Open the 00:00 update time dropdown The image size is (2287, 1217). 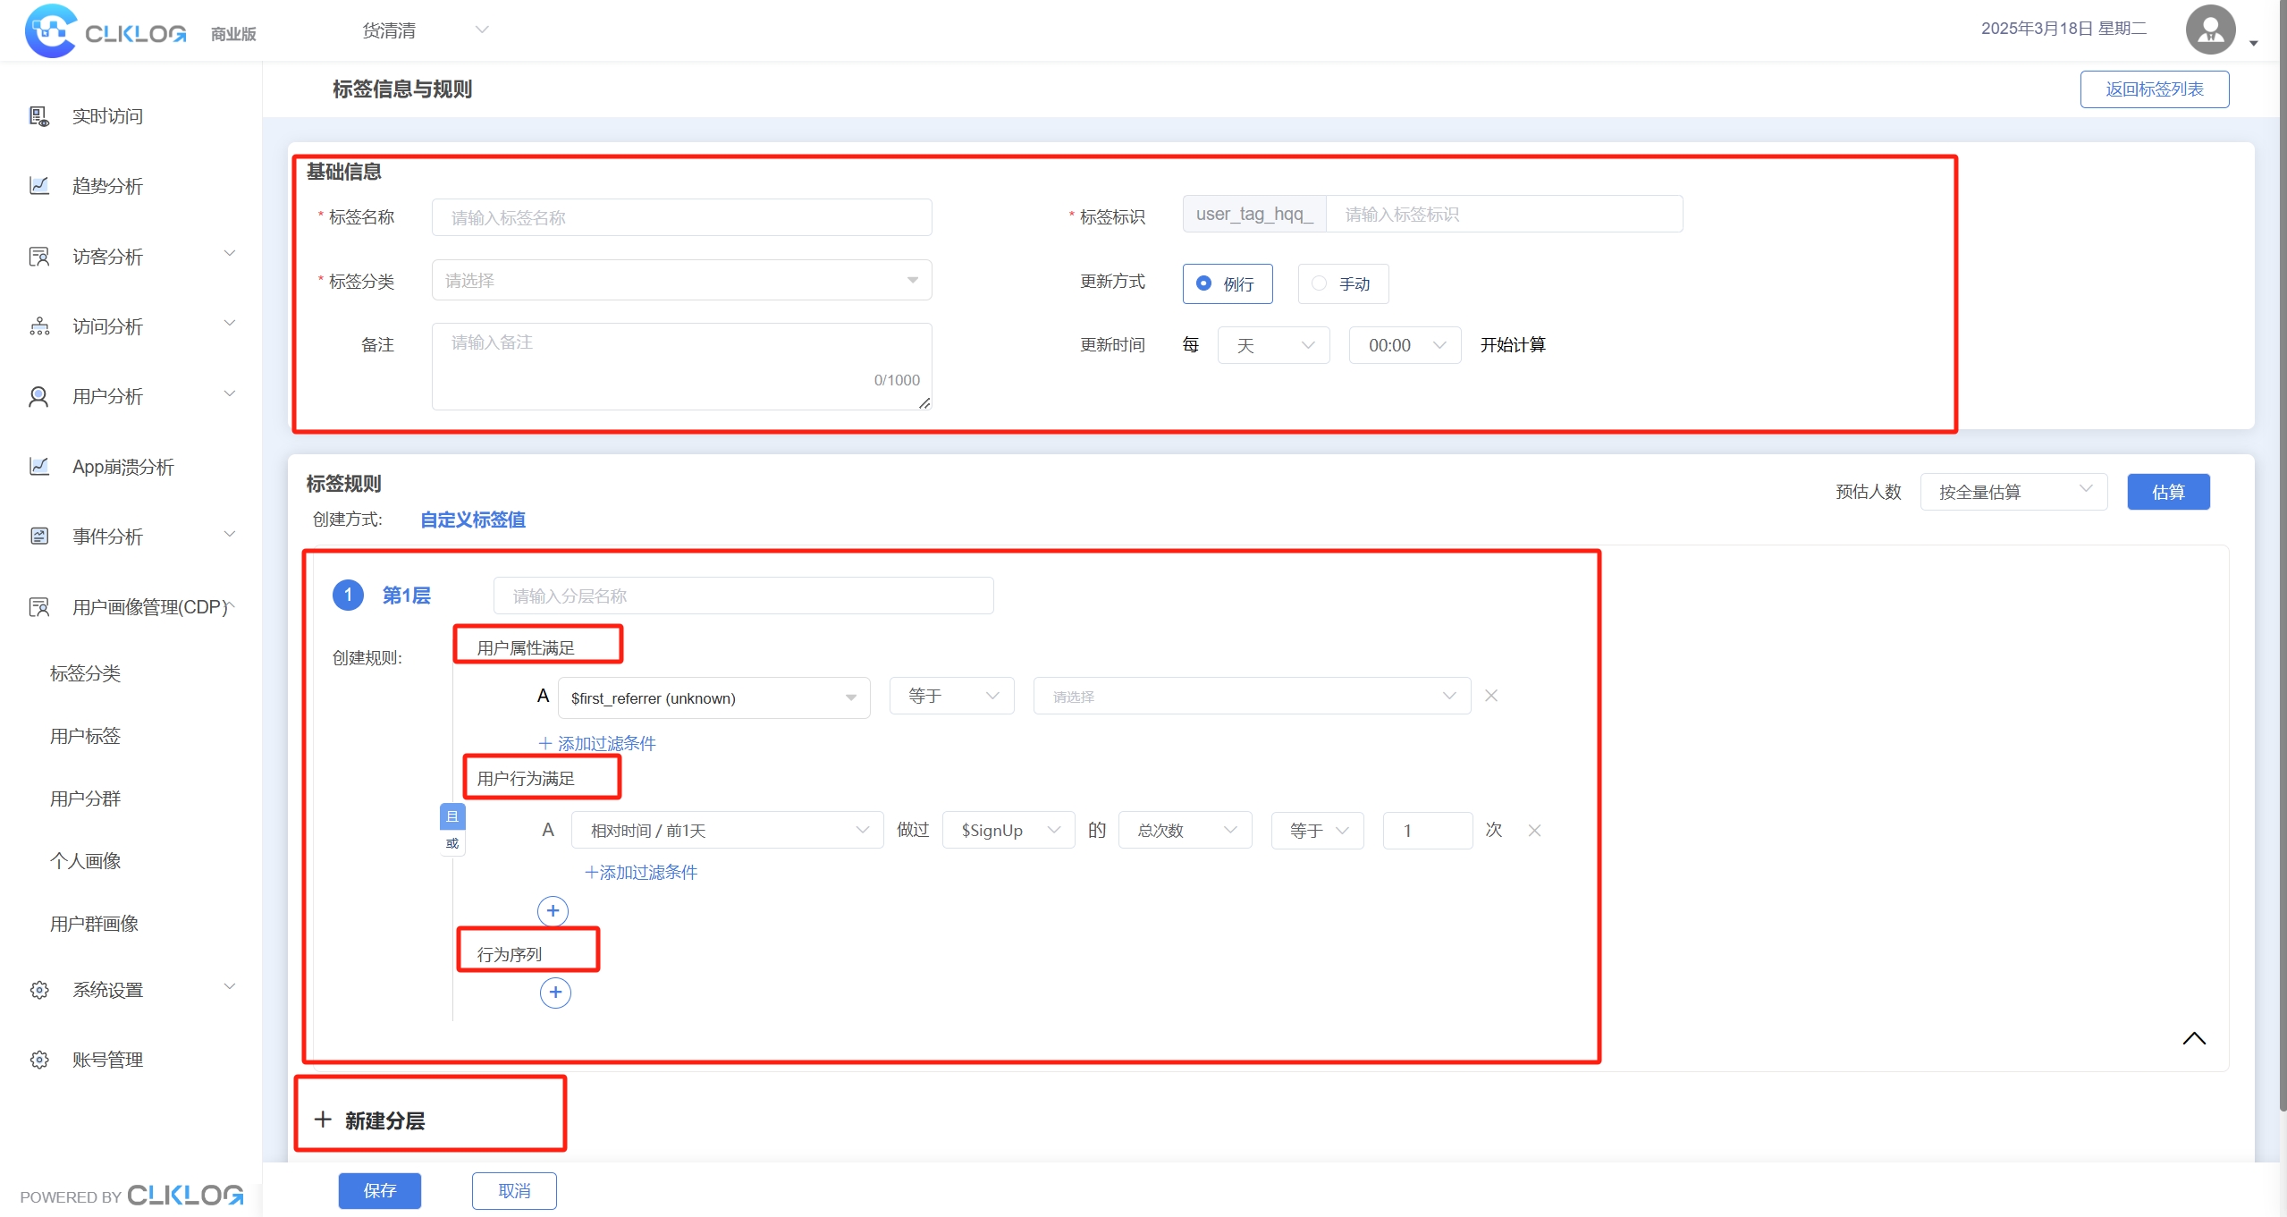tap(1404, 346)
